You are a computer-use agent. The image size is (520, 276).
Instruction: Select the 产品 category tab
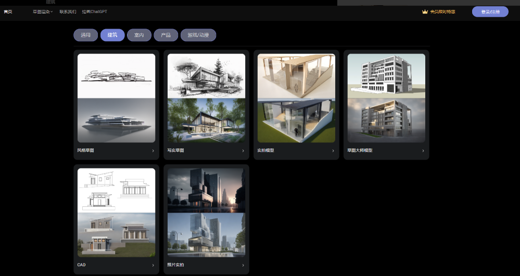[166, 35]
